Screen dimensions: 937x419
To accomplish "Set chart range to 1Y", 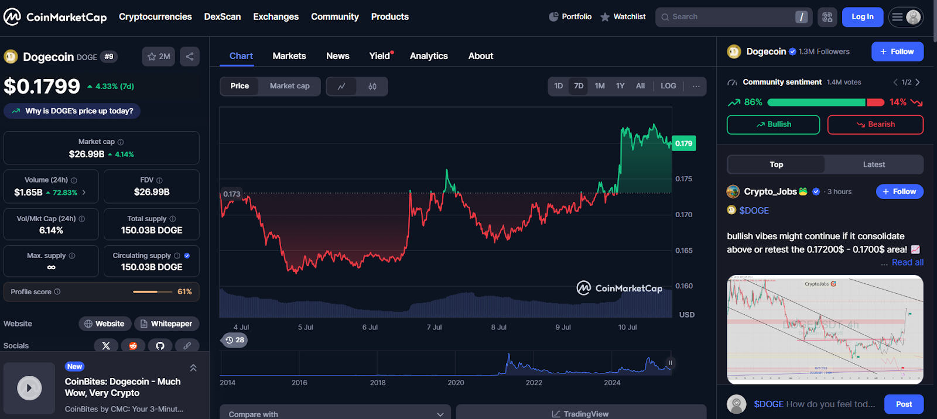I will 620,86.
